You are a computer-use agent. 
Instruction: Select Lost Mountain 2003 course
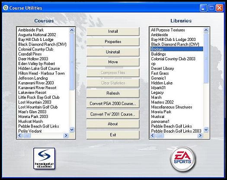35,102
